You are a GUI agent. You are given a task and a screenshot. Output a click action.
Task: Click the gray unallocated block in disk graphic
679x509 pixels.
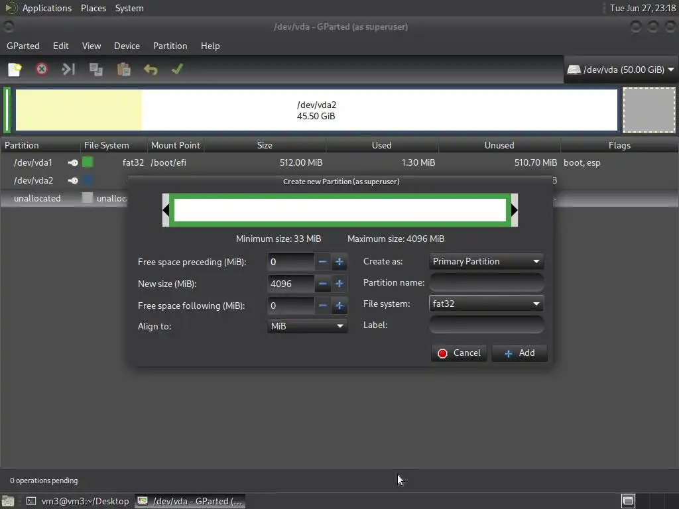pos(649,110)
